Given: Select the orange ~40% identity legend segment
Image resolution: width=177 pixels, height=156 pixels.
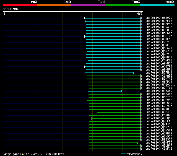Looking at the screenshot, I should pos(54,5).
